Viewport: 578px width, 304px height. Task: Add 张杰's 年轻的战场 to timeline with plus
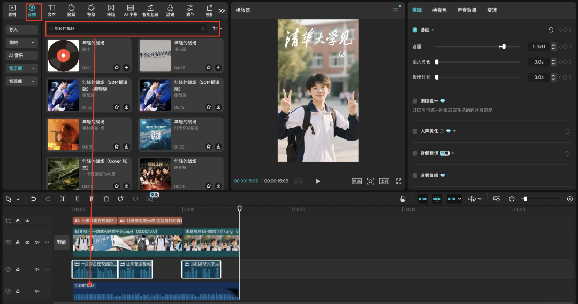click(x=126, y=67)
